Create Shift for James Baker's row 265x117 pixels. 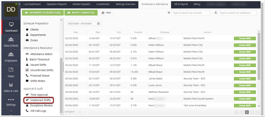pos(245,79)
